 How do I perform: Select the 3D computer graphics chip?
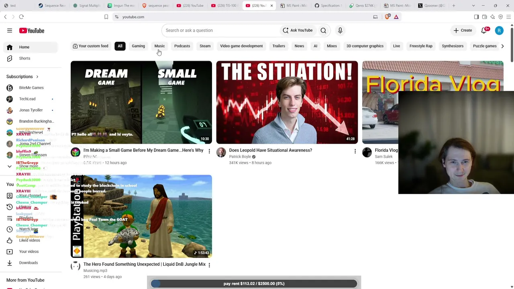point(365,46)
